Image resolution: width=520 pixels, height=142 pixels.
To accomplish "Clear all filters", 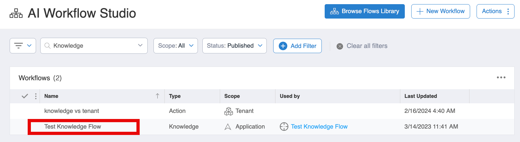I will pyautogui.click(x=362, y=46).
